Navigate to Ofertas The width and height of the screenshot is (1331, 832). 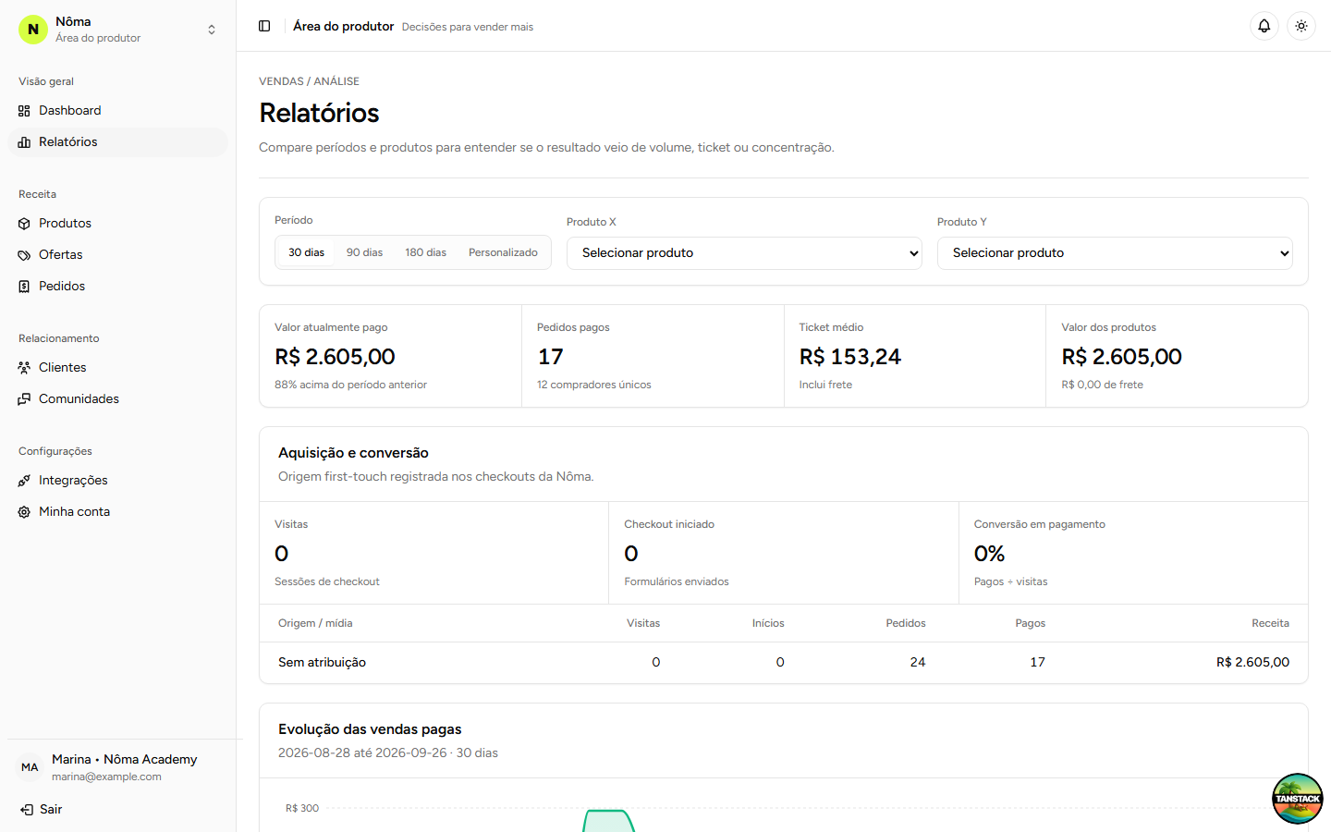(117, 255)
